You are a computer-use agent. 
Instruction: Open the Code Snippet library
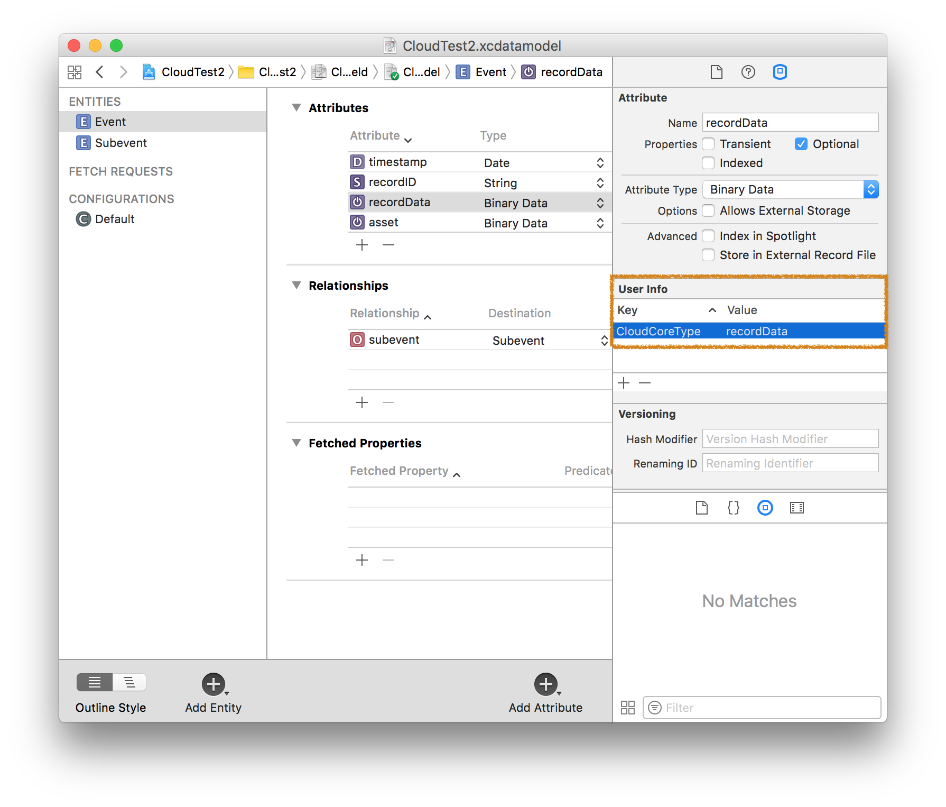point(732,508)
